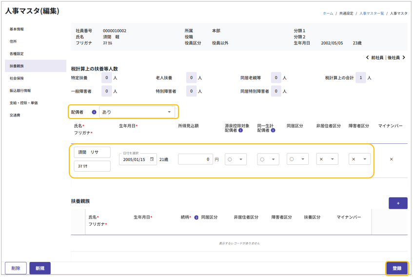The height and width of the screenshot is (277, 413).
Task: Click info icon beside 同一生計配偶者 header
Action: coord(273,131)
